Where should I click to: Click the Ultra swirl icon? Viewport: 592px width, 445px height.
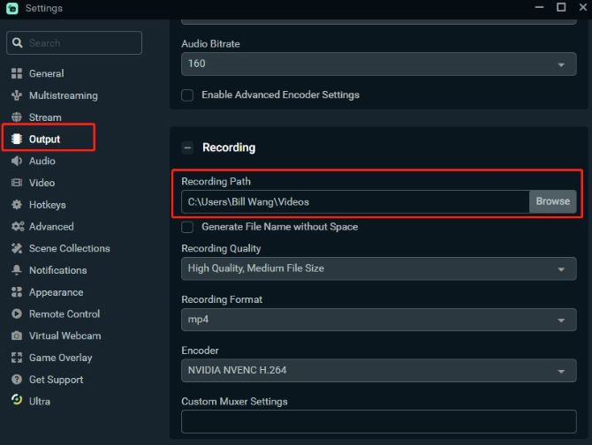(x=17, y=400)
